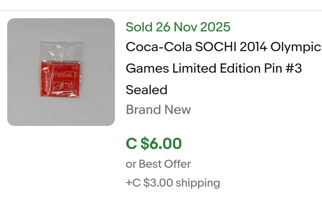
Task: Click the C $6.00 sold price
Action: [x=154, y=143]
